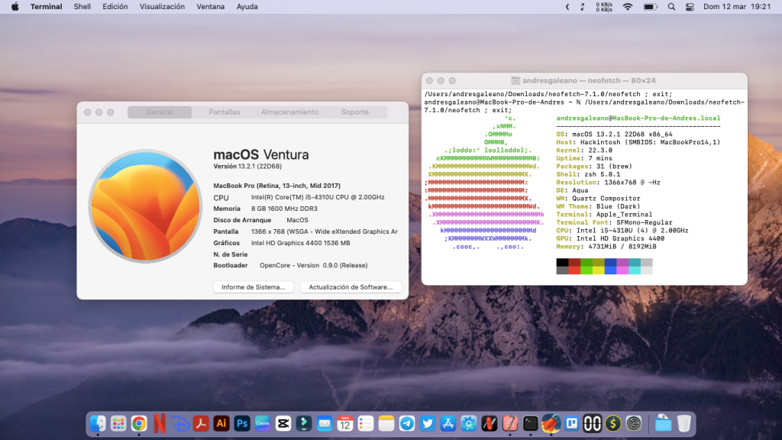Click Actualización de Software button

pyautogui.click(x=351, y=287)
